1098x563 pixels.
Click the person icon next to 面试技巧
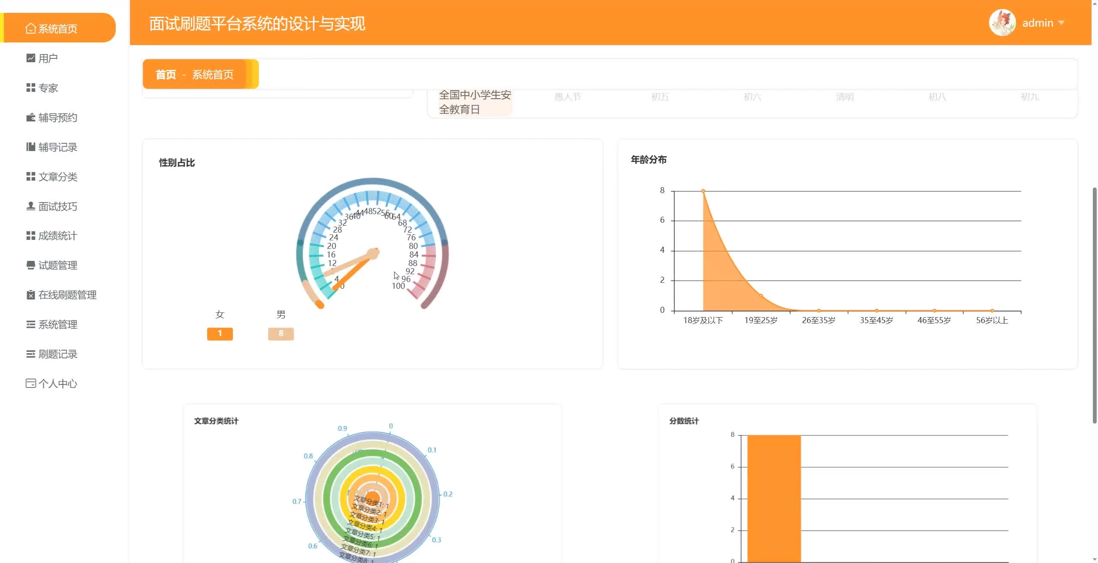coord(30,206)
